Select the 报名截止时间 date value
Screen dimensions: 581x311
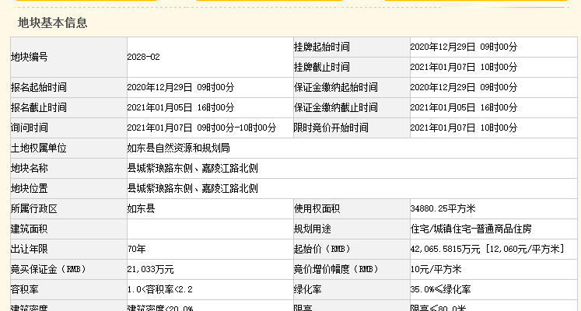tap(180, 107)
